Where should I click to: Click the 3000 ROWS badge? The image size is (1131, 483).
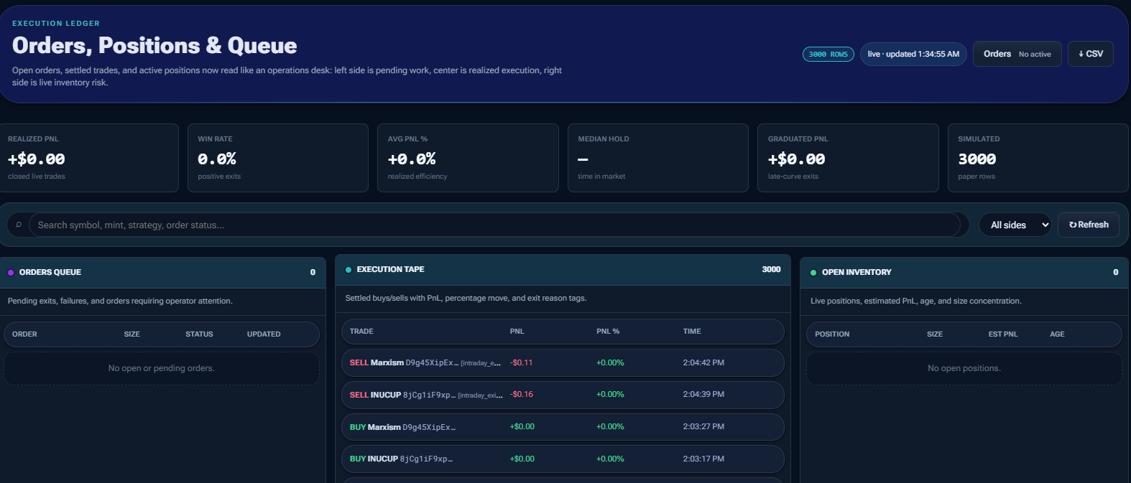(828, 54)
